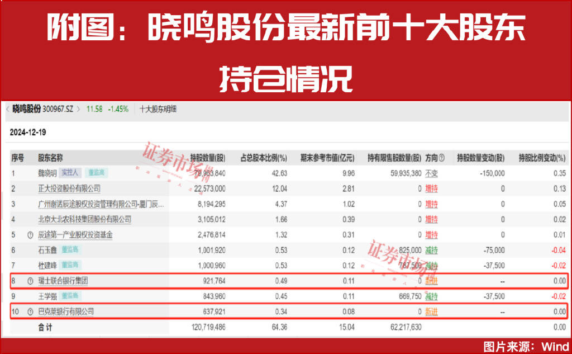The width and height of the screenshot is (572, 354).
Task: Sort by 持股数量变动(股) column header
Action: pos(481,158)
